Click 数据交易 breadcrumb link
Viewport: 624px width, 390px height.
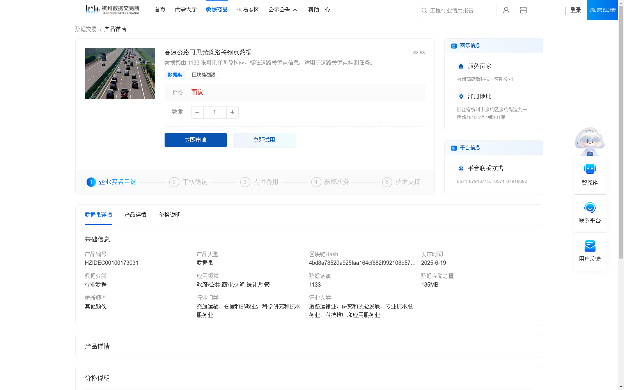pos(86,29)
